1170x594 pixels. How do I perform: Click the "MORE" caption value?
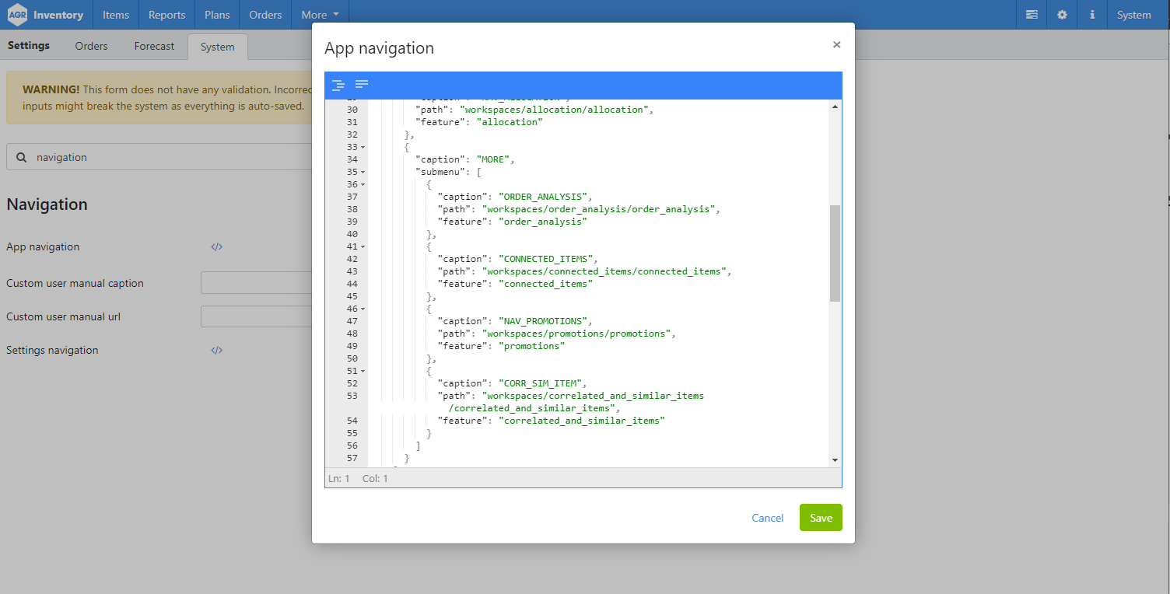click(492, 159)
